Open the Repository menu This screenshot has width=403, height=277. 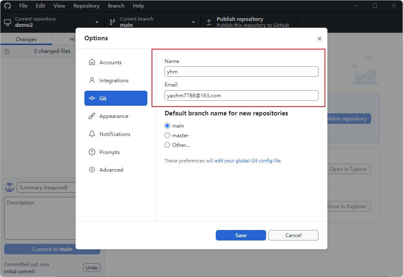tap(86, 6)
